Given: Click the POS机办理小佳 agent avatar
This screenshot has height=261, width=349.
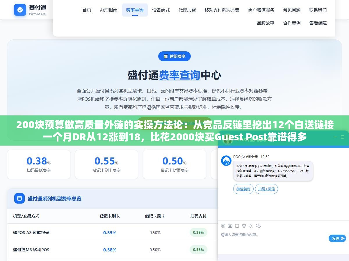Looking at the screenshot, I should (226, 161).
